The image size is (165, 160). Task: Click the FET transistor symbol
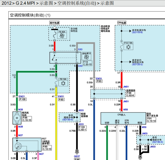18,146
